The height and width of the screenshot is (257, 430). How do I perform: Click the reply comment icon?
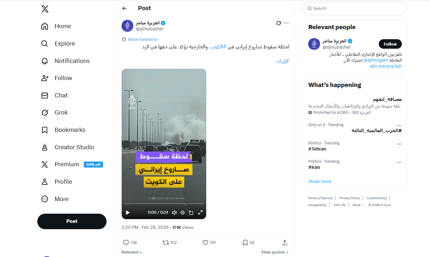coord(126,242)
